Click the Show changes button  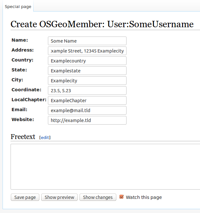(x=98, y=197)
